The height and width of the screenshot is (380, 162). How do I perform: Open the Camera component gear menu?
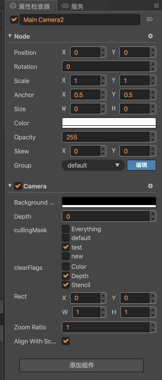[150, 186]
